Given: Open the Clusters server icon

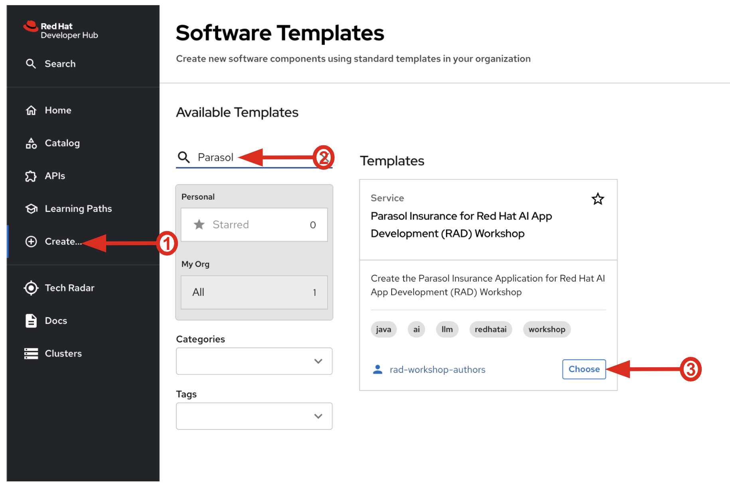Looking at the screenshot, I should 31,353.
